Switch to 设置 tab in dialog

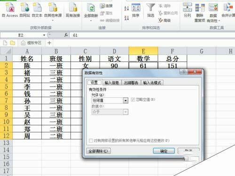click(x=94, y=83)
